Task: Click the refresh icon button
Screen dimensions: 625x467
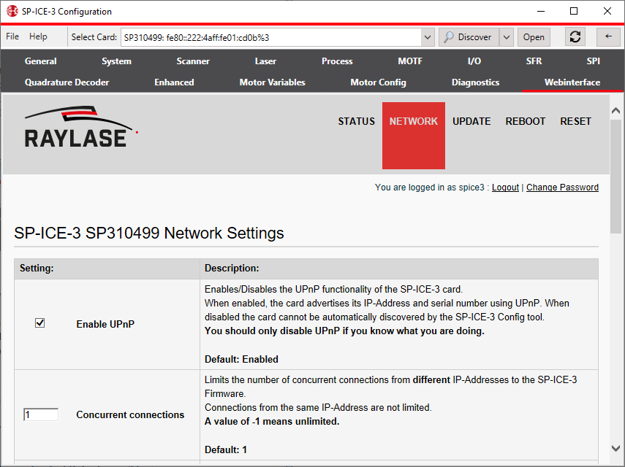Action: pyautogui.click(x=575, y=37)
